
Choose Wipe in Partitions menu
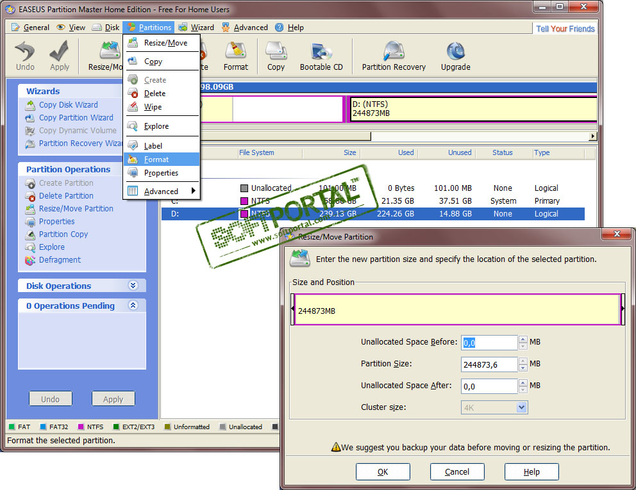162,107
